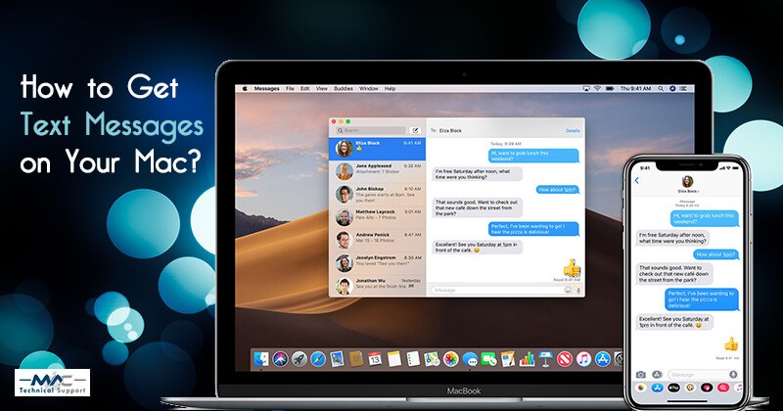Image resolution: width=783 pixels, height=411 pixels.
Task: Open the Help menu
Action: click(390, 88)
